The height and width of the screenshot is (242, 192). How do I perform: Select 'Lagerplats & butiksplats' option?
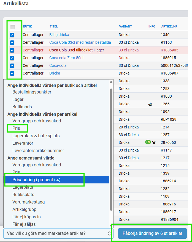[x=36, y=136]
